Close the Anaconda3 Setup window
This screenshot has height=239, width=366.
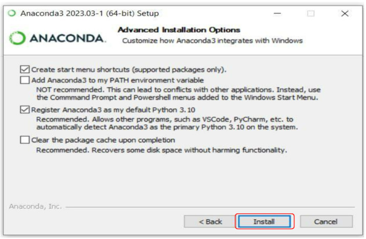point(345,13)
